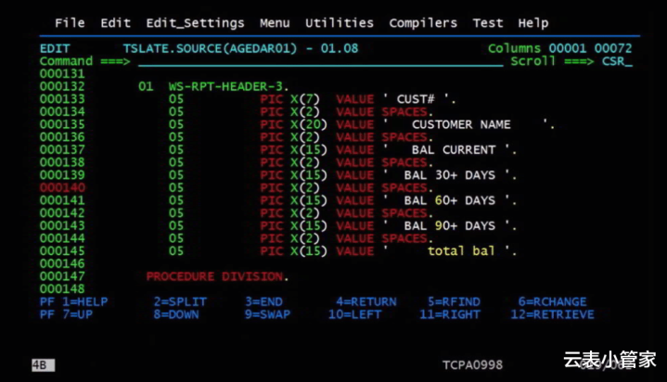The height and width of the screenshot is (382, 667).
Task: Click line number 000143
Action: tap(62, 225)
